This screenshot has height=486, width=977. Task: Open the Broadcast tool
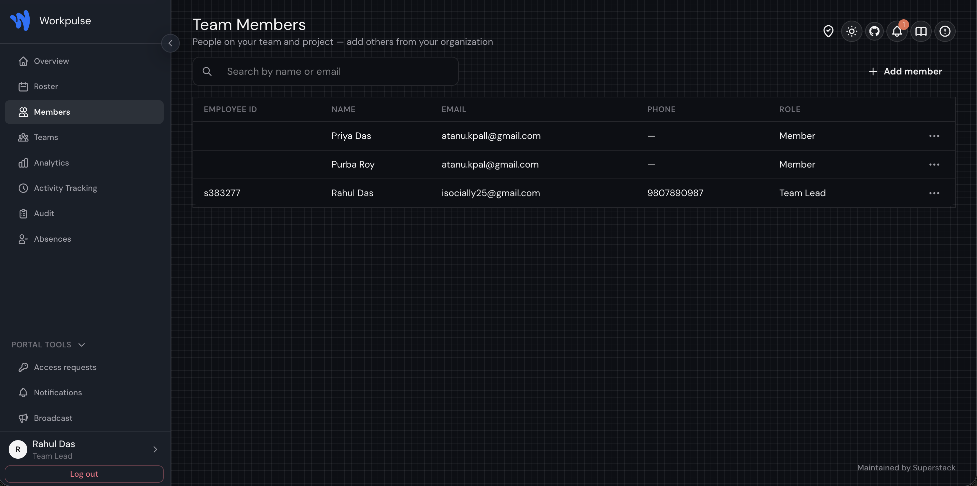point(84,418)
